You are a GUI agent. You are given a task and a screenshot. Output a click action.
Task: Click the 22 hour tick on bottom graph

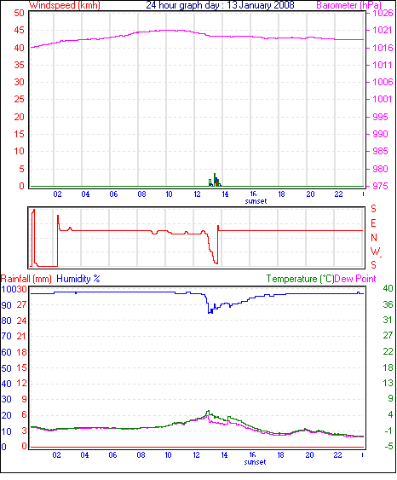337,455
